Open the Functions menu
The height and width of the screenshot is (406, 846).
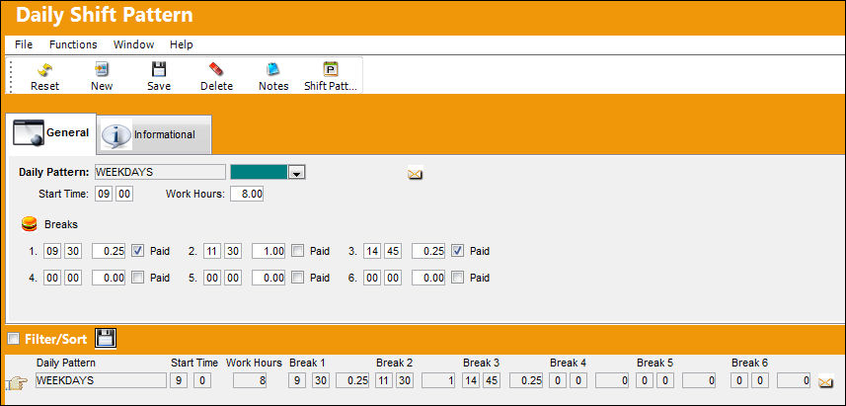73,44
